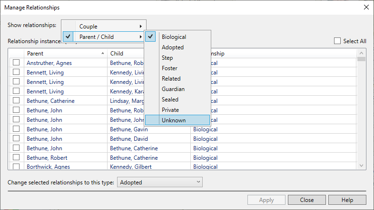
Task: Click the Unknown relationship option
Action: 174,120
